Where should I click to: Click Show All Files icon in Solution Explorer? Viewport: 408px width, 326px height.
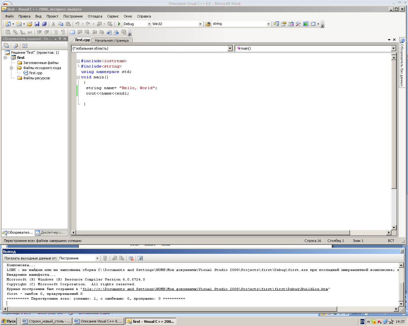click(15, 46)
